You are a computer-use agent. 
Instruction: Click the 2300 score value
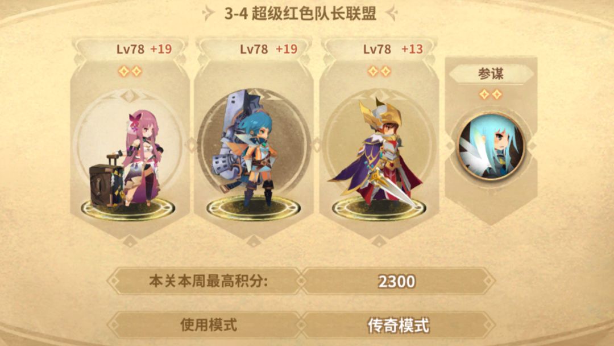(397, 281)
